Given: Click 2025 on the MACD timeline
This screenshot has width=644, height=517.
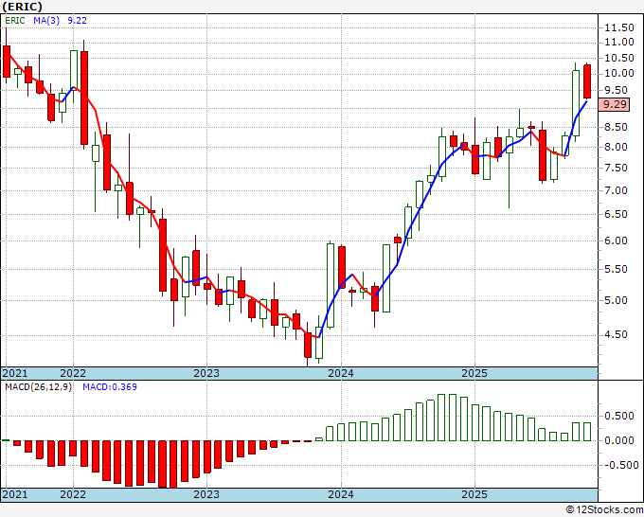Looking at the screenshot, I should [474, 494].
